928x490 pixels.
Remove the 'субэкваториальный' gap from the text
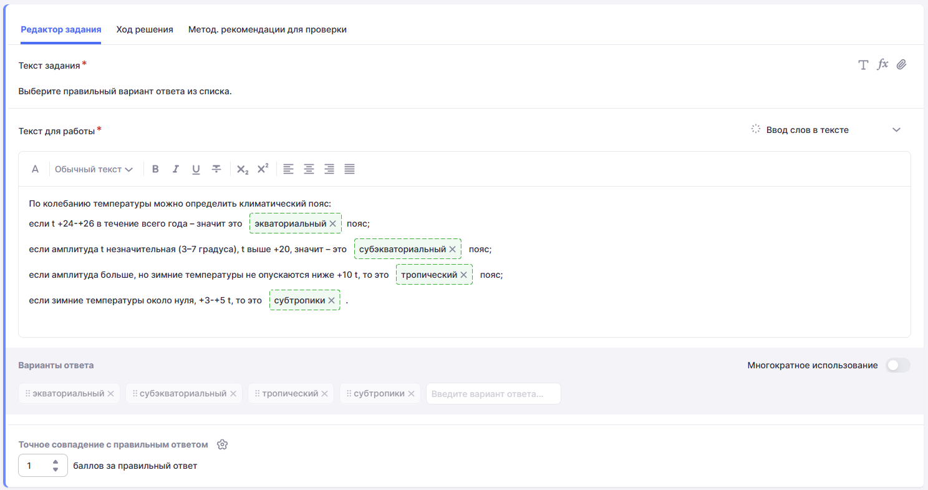tap(453, 249)
